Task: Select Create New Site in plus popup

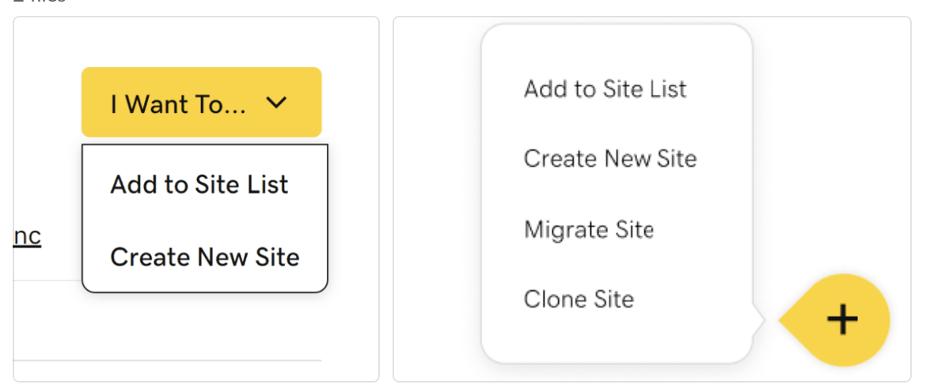Action: (x=610, y=159)
